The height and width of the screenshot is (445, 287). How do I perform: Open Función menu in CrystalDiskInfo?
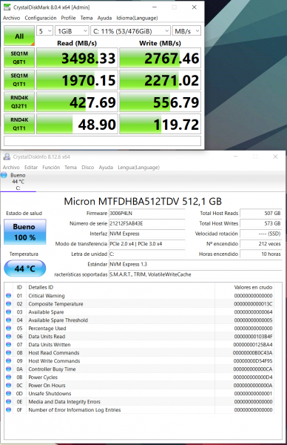coord(51,168)
